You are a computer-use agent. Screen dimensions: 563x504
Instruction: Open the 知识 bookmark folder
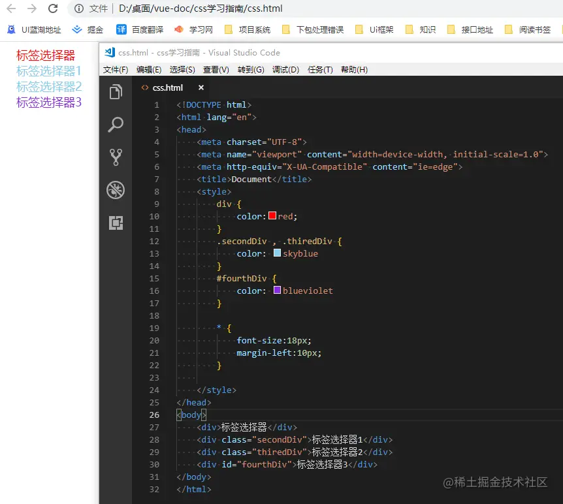click(x=420, y=29)
